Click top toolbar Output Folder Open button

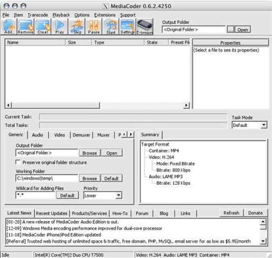[243, 30]
